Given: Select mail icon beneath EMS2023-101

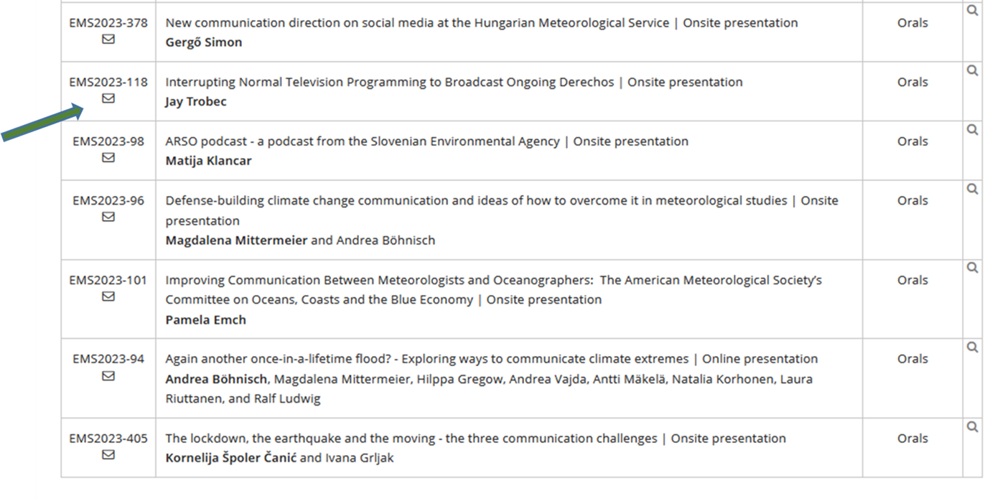Looking at the screenshot, I should [x=108, y=296].
